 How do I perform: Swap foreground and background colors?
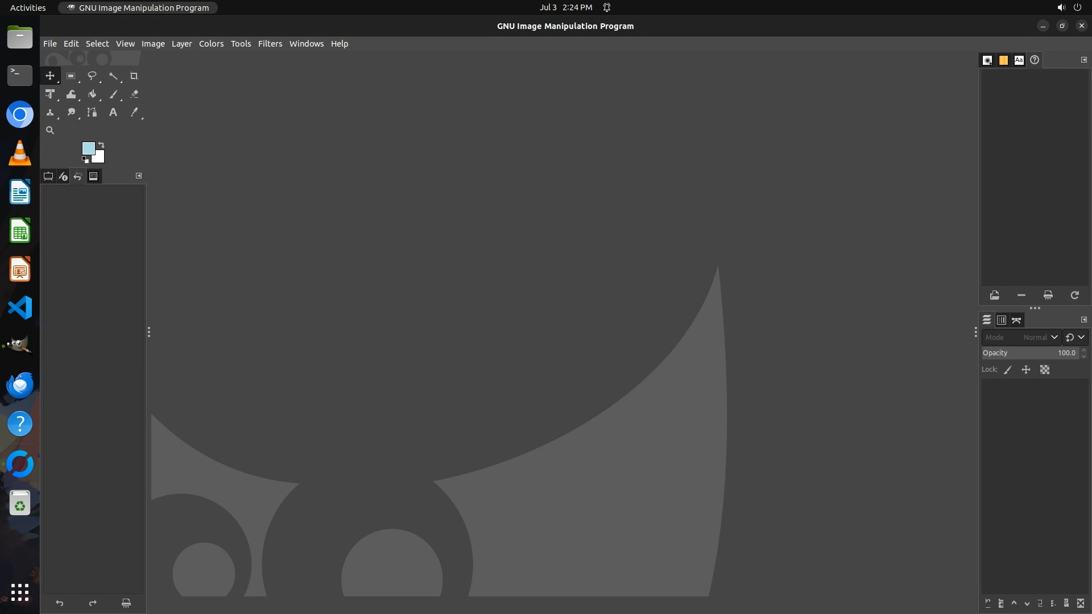click(x=101, y=145)
